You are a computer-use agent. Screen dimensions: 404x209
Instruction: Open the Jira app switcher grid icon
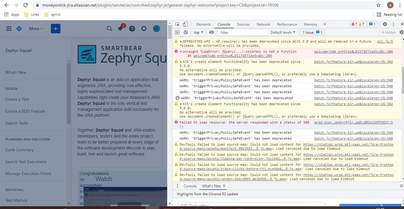9,29
